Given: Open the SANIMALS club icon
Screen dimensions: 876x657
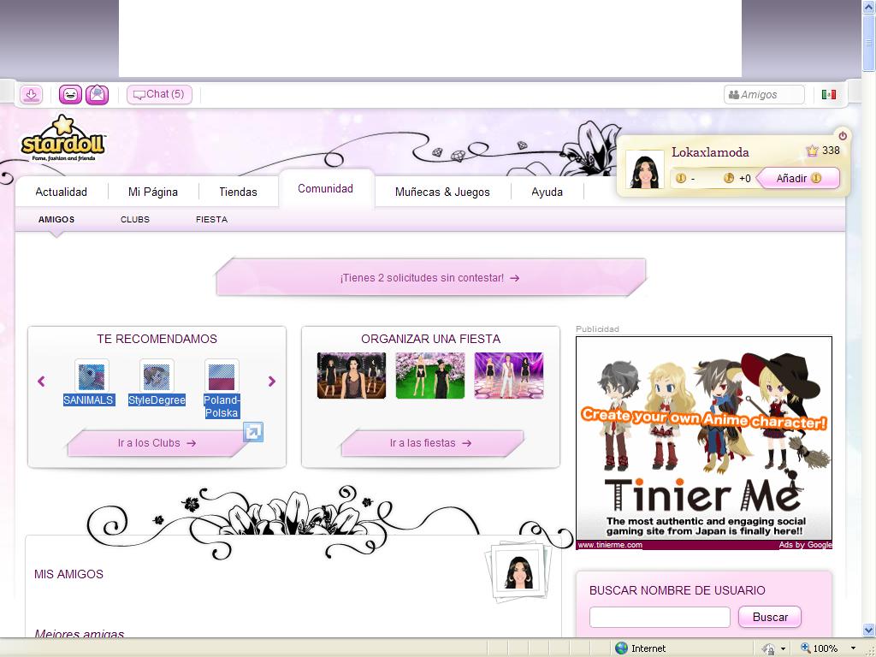Looking at the screenshot, I should click(92, 376).
